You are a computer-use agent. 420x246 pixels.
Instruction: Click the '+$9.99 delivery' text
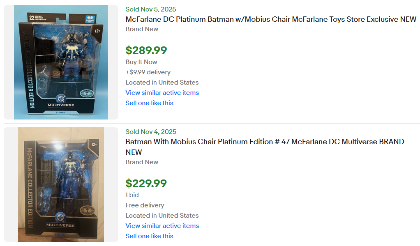[148, 72]
